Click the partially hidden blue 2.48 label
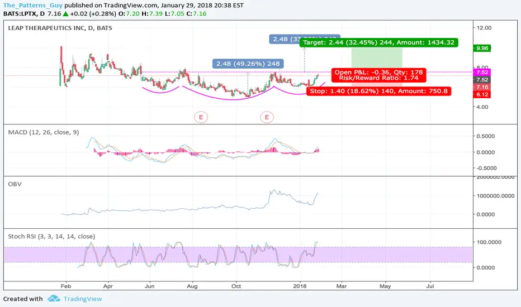Viewport: 521px width, 307px height. click(x=285, y=39)
